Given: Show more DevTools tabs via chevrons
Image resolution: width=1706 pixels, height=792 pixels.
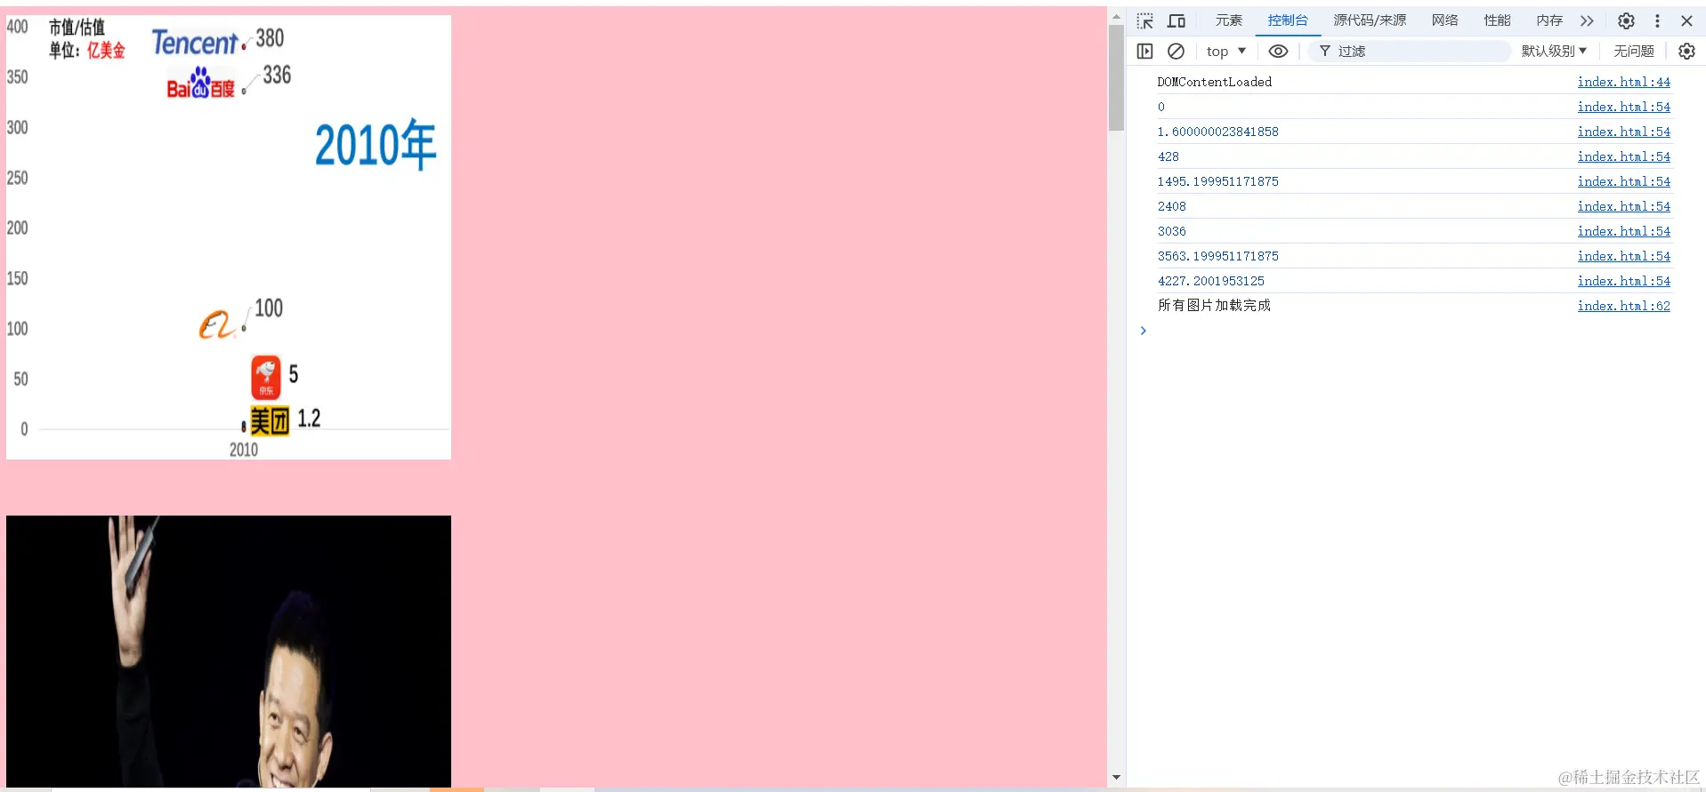Looking at the screenshot, I should coord(1587,20).
